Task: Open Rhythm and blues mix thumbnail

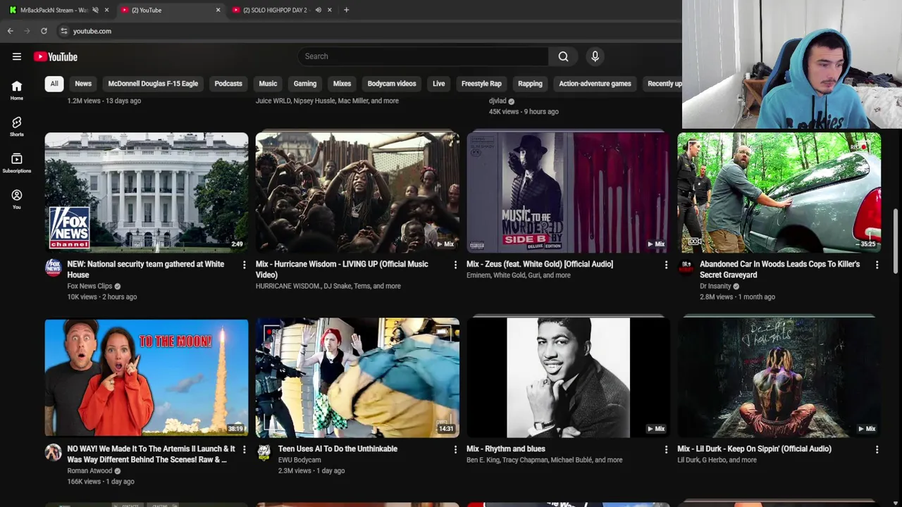Action: click(568, 377)
